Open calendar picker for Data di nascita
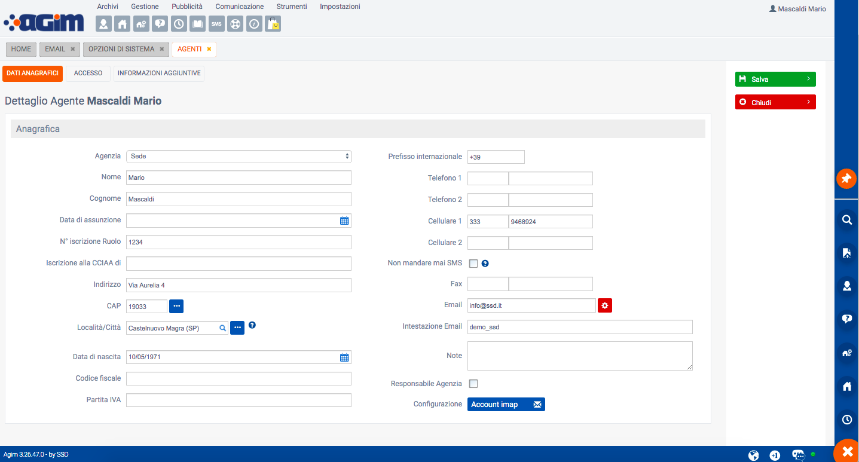The image size is (859, 462). [344, 357]
